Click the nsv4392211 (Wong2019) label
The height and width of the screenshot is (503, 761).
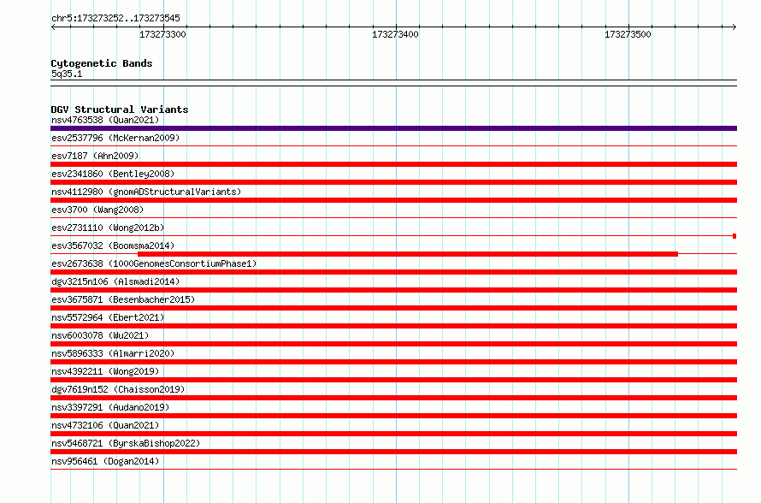point(105,371)
